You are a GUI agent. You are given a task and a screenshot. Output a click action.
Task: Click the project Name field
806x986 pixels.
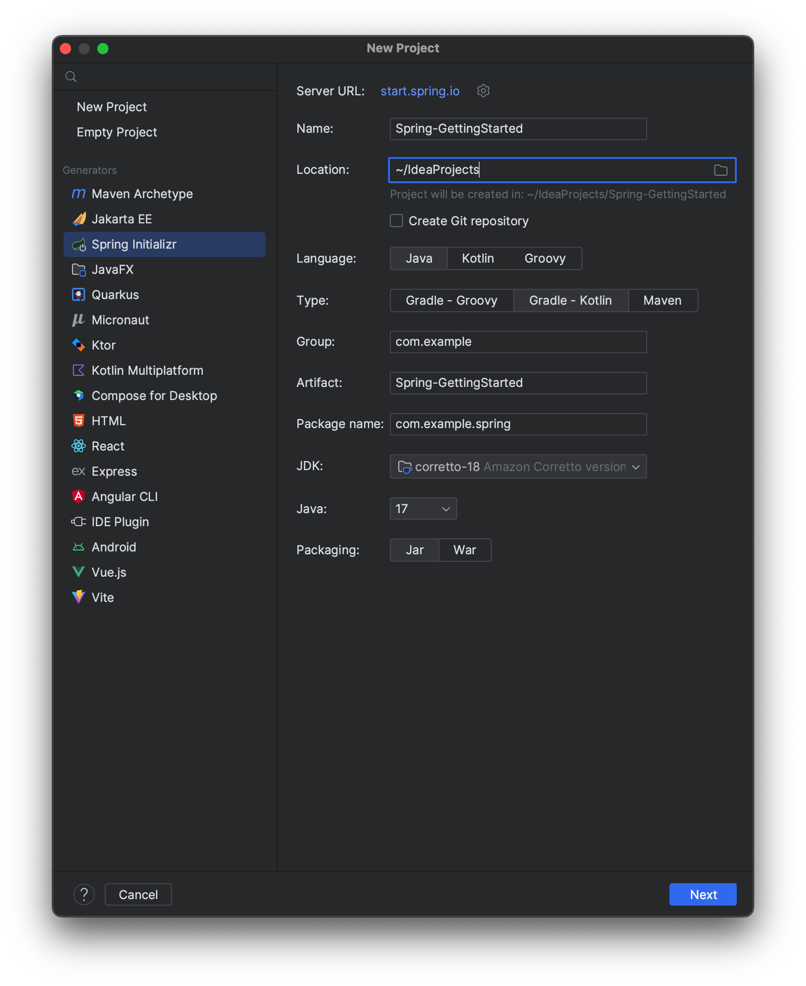tap(518, 129)
